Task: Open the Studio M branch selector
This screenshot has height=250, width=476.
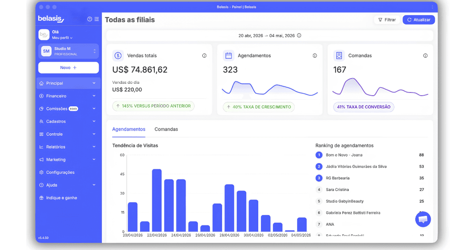Action: (68, 51)
